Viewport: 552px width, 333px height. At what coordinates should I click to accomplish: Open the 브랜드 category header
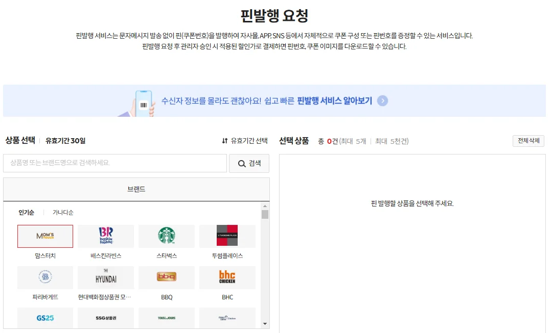tap(136, 189)
